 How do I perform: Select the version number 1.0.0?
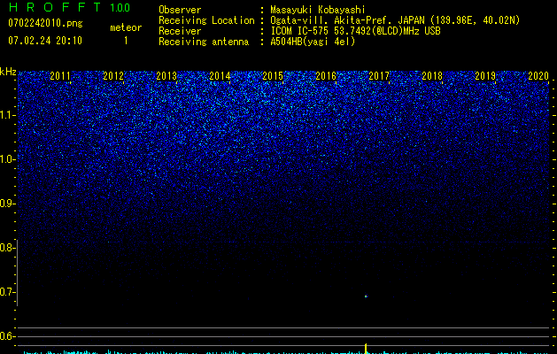120,7
